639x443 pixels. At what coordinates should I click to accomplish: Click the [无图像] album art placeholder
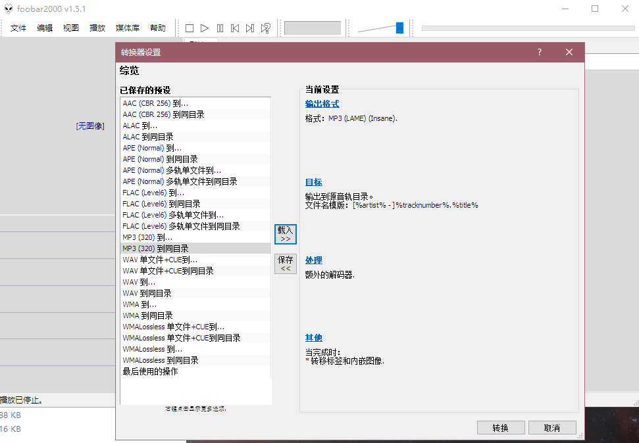point(90,126)
